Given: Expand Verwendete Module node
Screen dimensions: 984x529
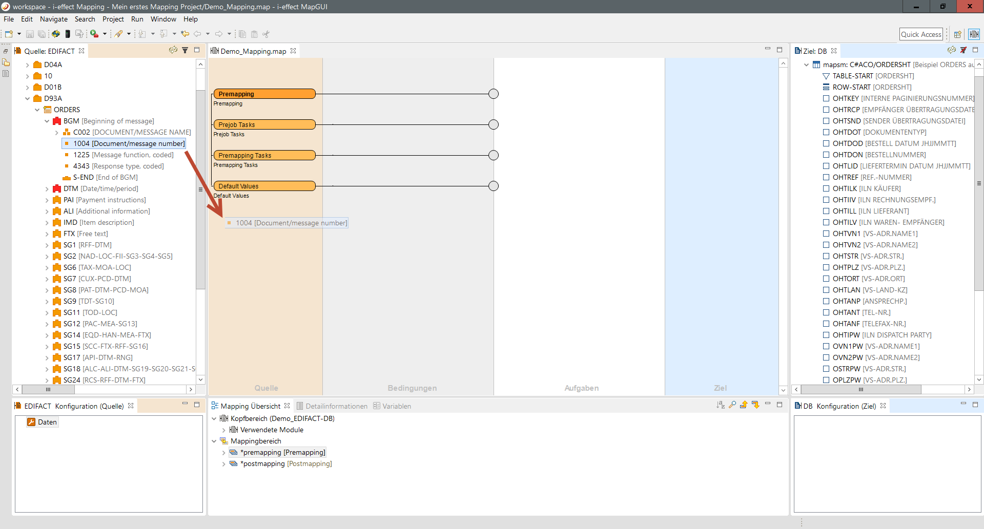Looking at the screenshot, I should click(223, 430).
